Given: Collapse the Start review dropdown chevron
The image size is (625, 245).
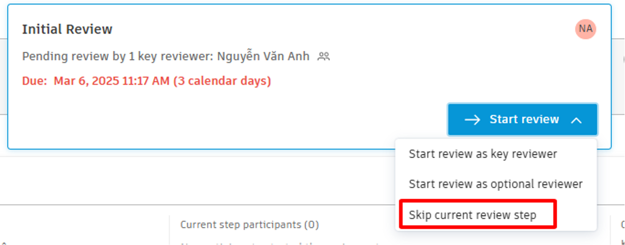Looking at the screenshot, I should [x=576, y=120].
